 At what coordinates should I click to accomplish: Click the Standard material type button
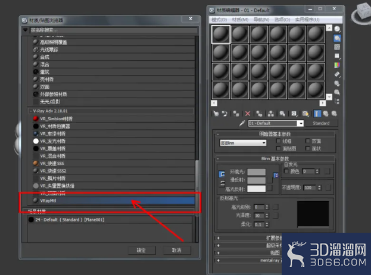tap(321, 123)
